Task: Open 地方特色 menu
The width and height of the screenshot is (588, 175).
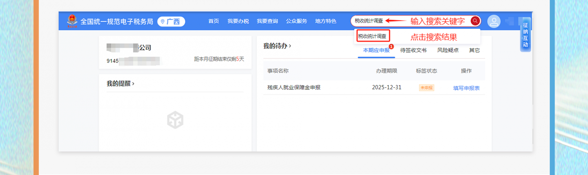Action: pyautogui.click(x=326, y=21)
